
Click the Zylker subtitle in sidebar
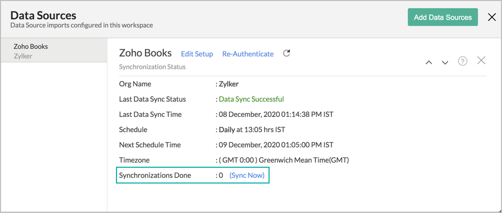[x=23, y=56]
